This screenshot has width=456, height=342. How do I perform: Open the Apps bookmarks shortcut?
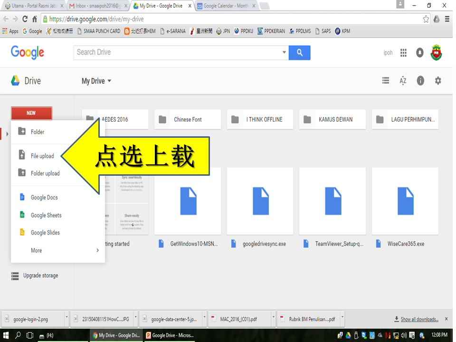10,31
